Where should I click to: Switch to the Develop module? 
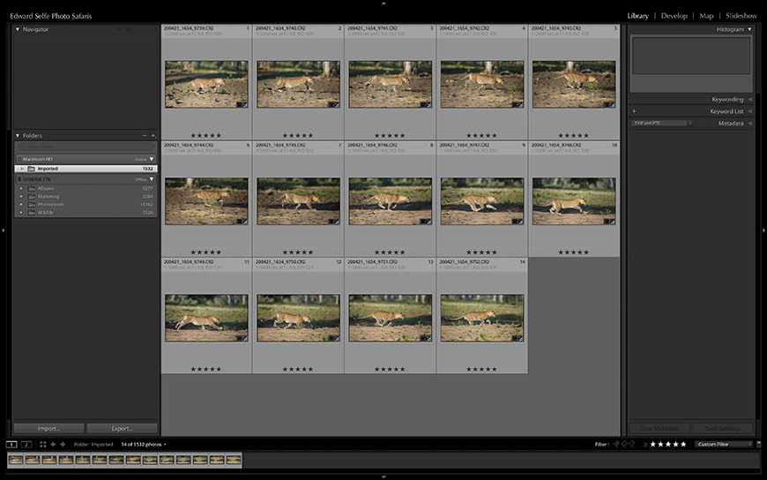(674, 16)
